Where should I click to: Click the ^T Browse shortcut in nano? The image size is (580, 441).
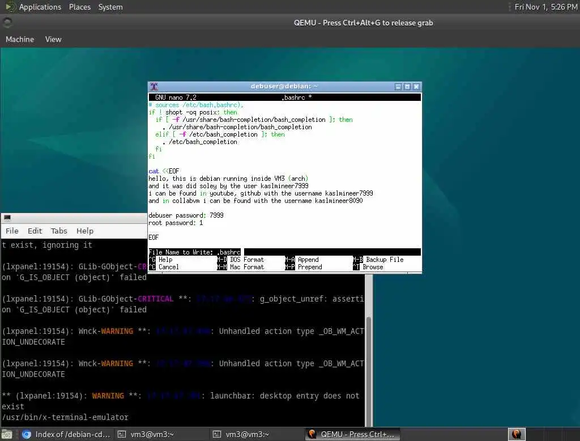click(368, 267)
